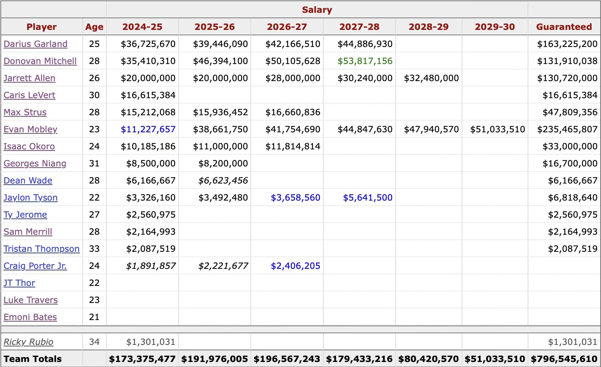Open JT Thor player link

point(19,283)
